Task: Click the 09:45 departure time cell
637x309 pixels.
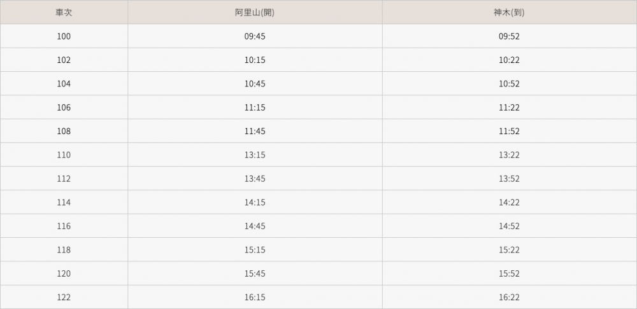Action: (x=255, y=36)
